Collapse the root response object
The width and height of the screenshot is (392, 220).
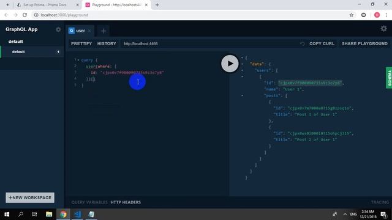pyautogui.click(x=242, y=58)
